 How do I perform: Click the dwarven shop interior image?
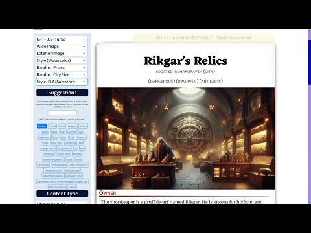click(185, 139)
